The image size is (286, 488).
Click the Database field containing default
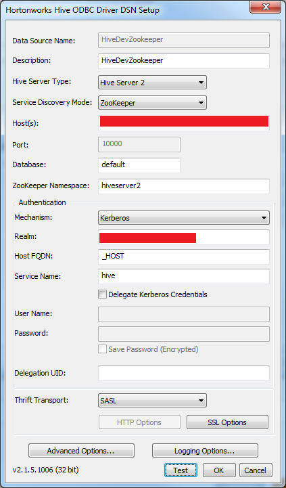139,165
